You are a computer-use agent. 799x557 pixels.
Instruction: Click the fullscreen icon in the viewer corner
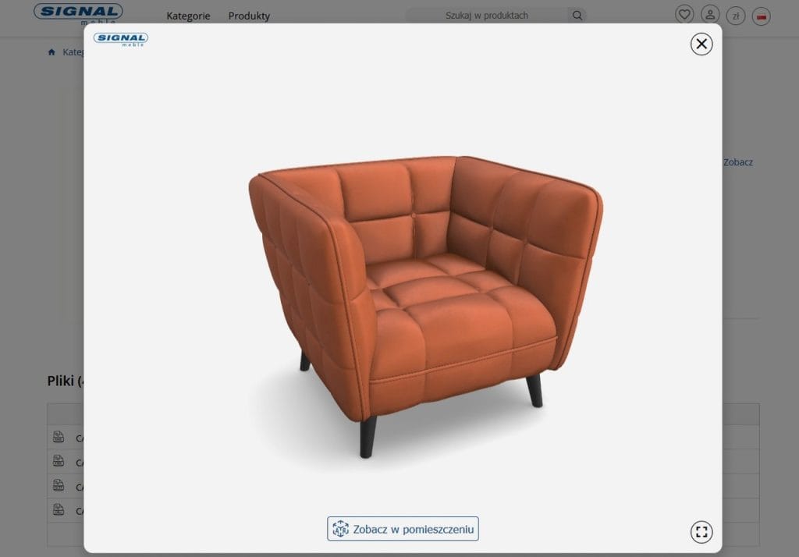[701, 531]
